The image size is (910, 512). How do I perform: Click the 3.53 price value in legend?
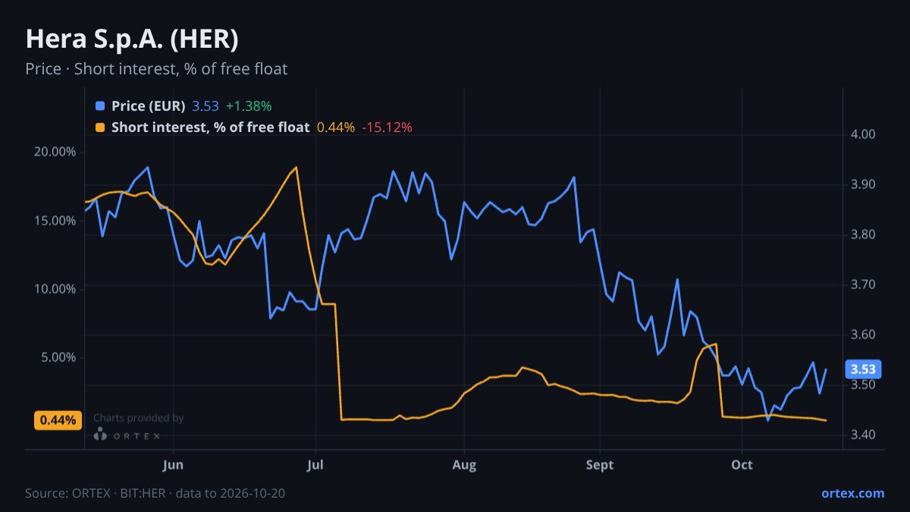206,106
